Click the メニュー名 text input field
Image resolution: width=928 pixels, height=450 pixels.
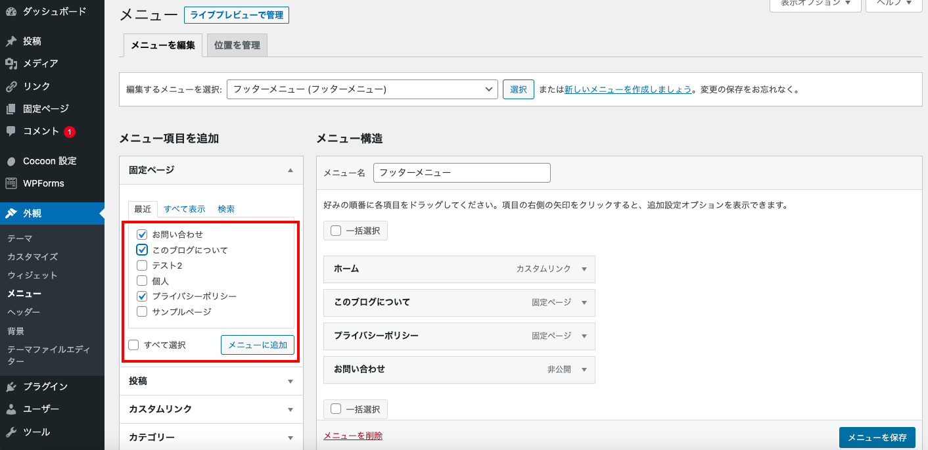461,173
